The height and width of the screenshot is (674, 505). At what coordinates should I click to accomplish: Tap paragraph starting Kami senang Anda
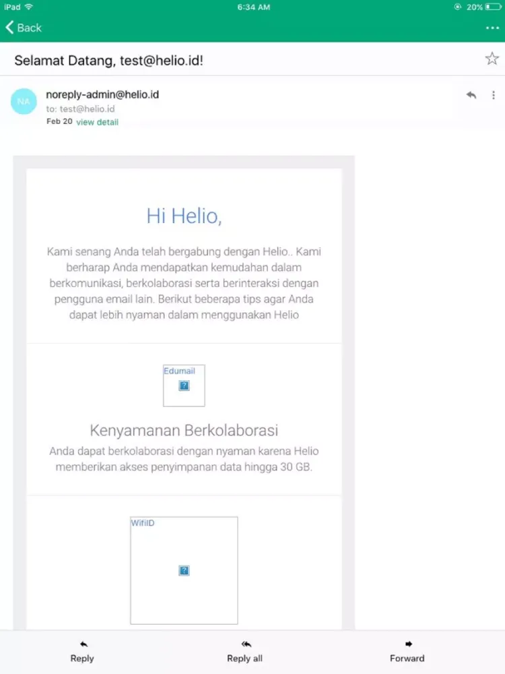184,283
